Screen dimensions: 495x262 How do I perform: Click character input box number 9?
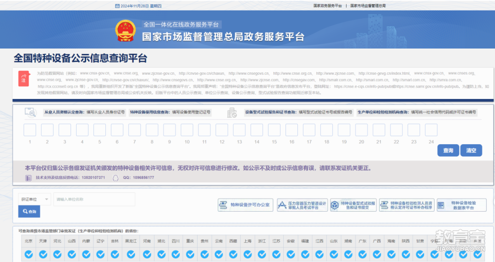click(x=170, y=130)
